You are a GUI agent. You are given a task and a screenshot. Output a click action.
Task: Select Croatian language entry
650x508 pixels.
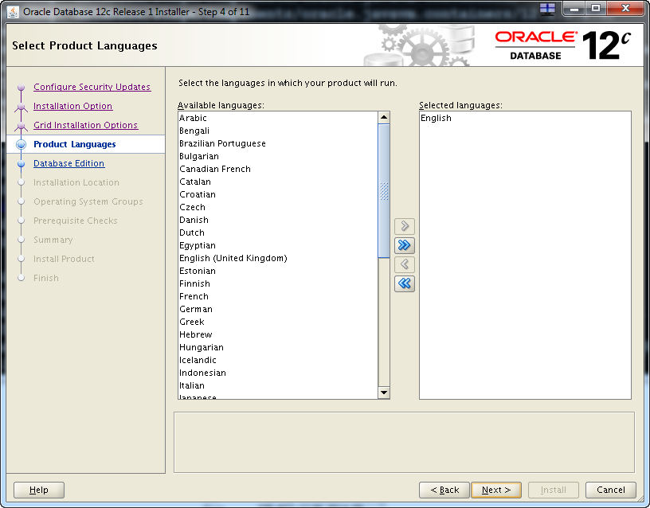click(278, 194)
